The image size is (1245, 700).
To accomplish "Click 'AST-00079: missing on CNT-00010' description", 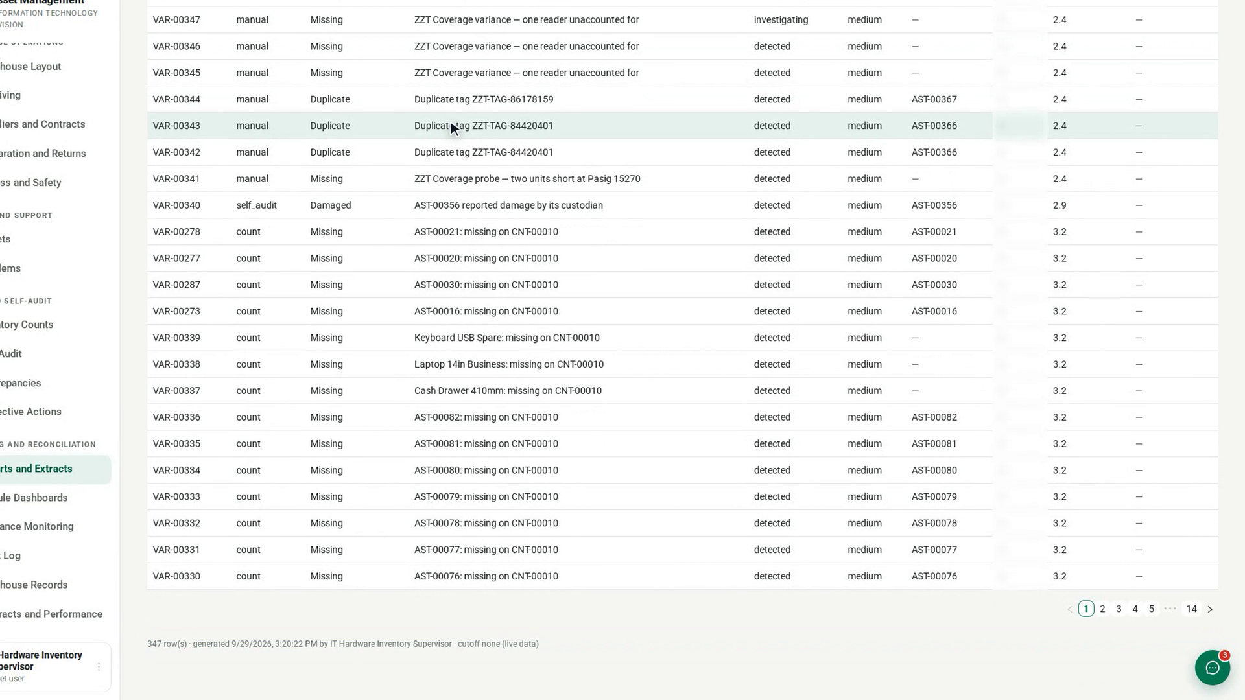I will [486, 497].
